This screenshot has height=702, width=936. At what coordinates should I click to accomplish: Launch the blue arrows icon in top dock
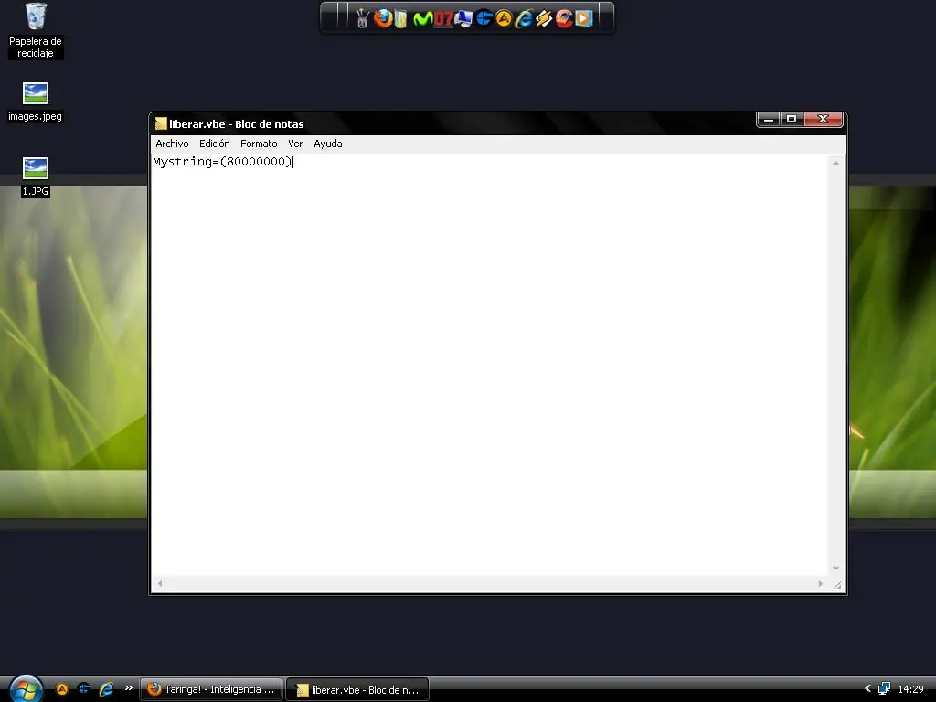(484, 18)
